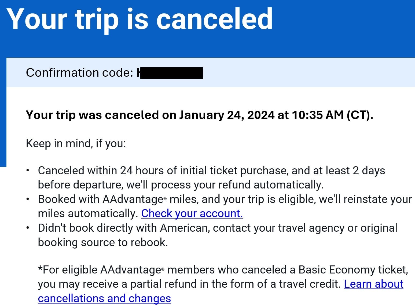
Task: Click the "Confirmation code:" label
Action: tap(79, 73)
